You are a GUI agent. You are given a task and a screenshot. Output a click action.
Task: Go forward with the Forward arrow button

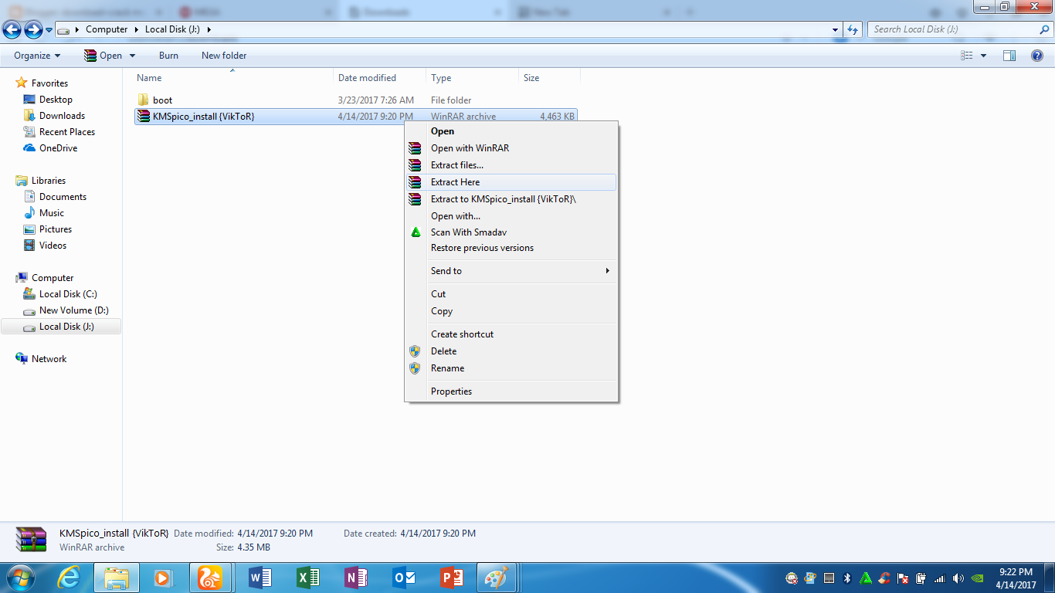(33, 30)
